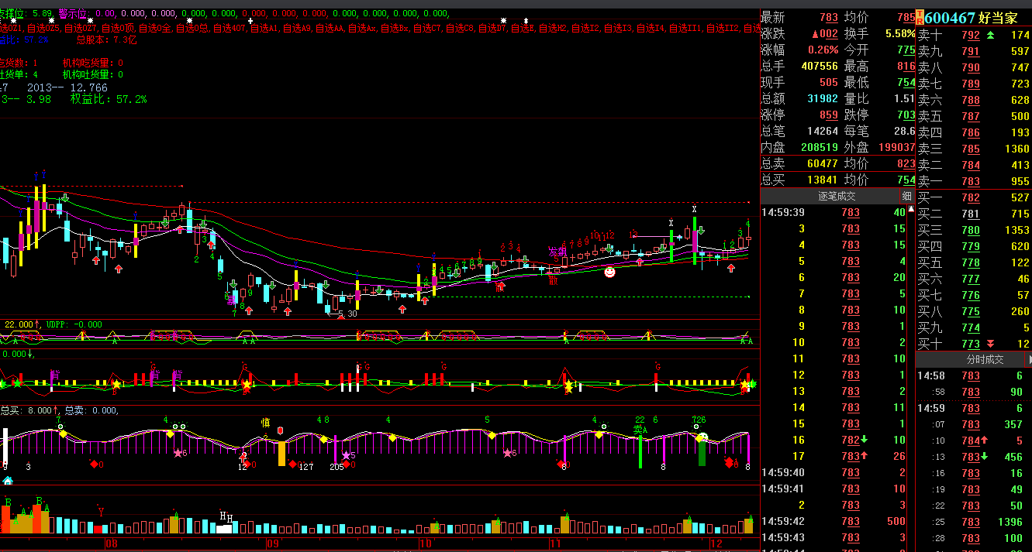1032x552 pixels.
Task: Click the 总额 value 31982
Action: [x=822, y=98]
